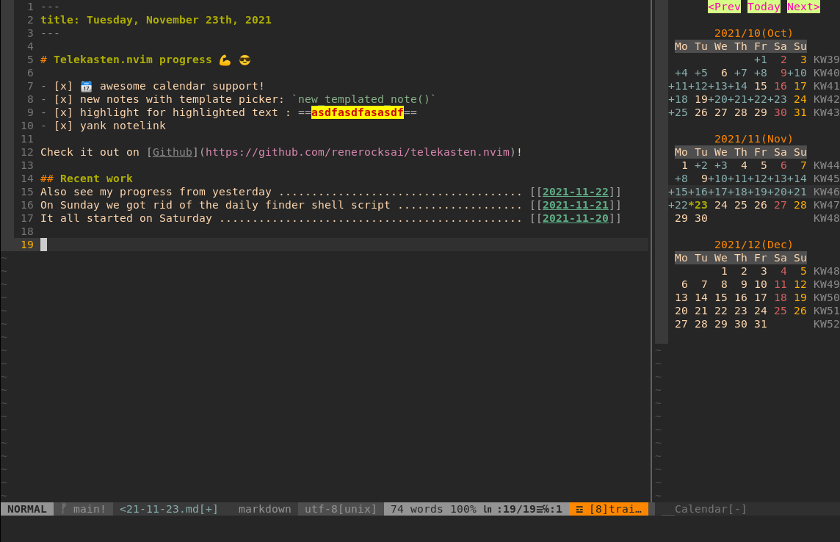Click the yellow highlighted text asdfasdfasasdf

pyautogui.click(x=357, y=112)
